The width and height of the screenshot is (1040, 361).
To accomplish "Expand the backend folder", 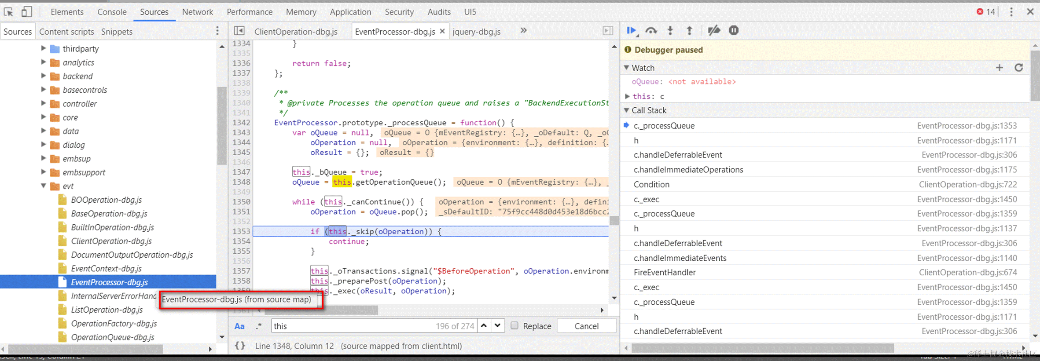I will click(43, 76).
